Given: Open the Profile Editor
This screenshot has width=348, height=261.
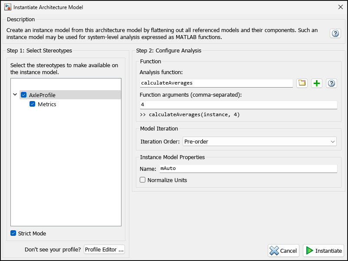Looking at the screenshot, I should (104, 249).
